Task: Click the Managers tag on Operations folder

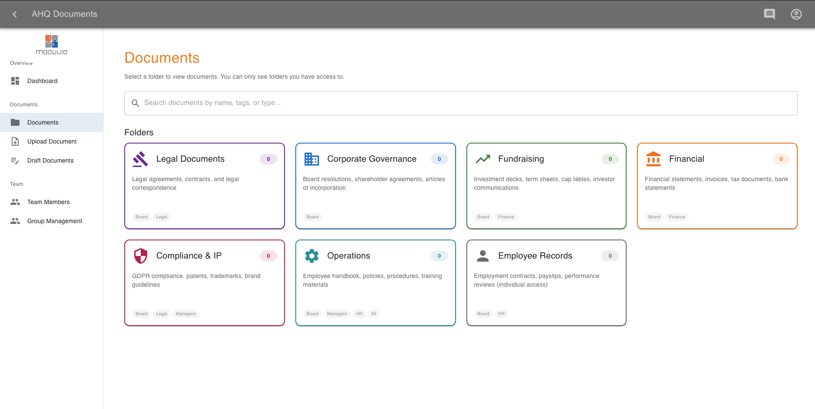Action: tap(337, 314)
